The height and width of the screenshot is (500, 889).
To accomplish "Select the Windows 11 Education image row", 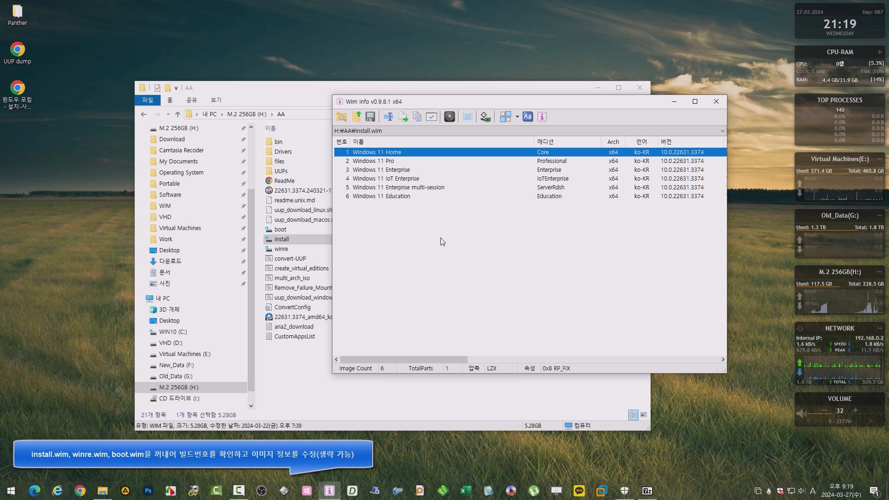I will pos(530,196).
